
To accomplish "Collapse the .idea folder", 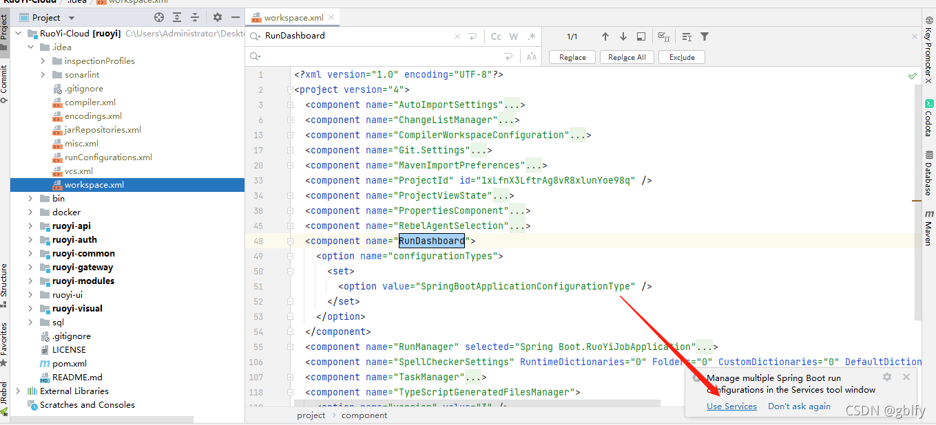I will (30, 47).
